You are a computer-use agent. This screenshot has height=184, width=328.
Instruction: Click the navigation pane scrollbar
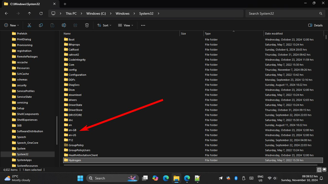point(57,131)
